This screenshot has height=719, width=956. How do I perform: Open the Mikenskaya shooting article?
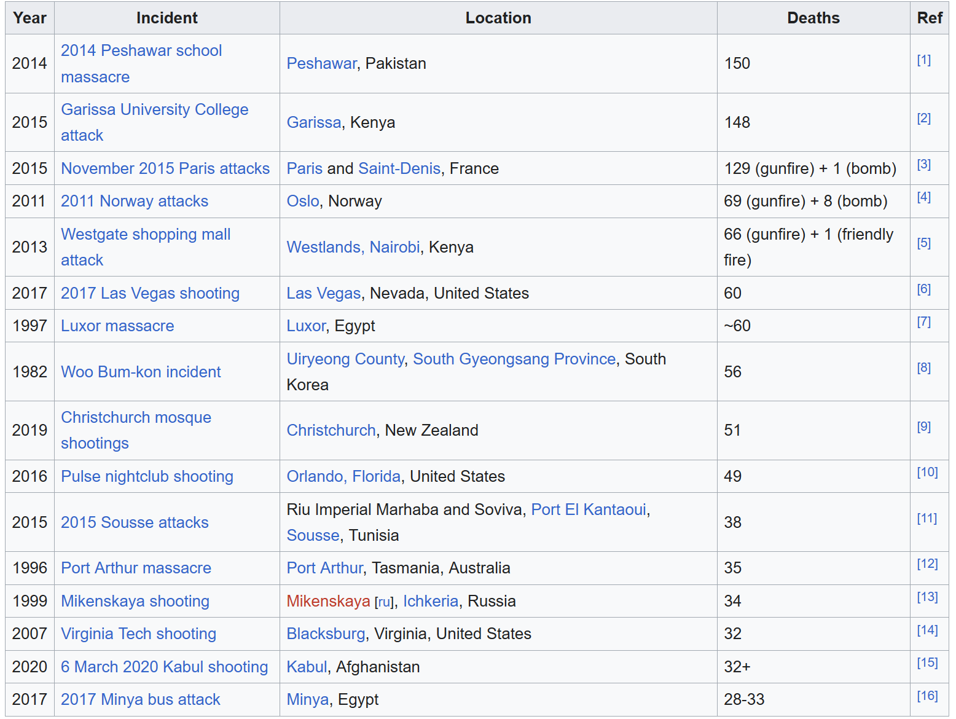135,601
